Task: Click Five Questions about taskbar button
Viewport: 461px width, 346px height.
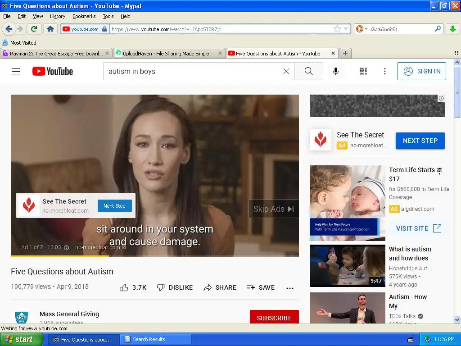Action: pyautogui.click(x=83, y=339)
